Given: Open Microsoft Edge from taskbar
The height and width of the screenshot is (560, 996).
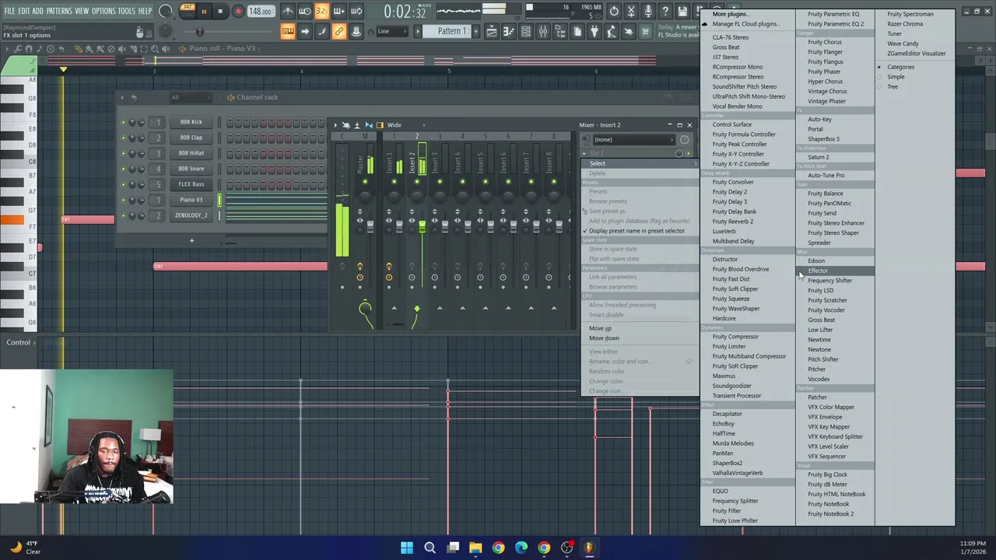Looking at the screenshot, I should tap(521, 548).
